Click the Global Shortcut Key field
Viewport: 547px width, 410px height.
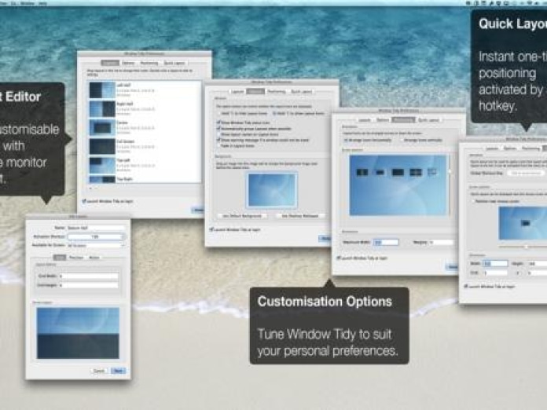[527, 173]
